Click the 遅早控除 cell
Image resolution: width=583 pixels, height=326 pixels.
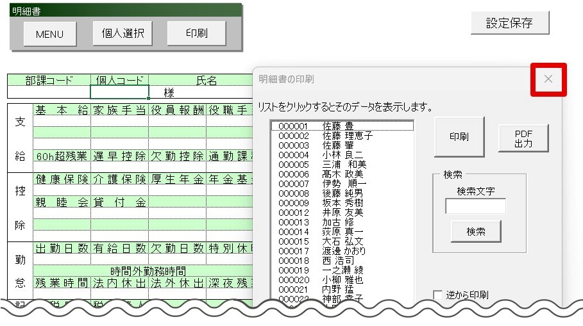[119, 156]
